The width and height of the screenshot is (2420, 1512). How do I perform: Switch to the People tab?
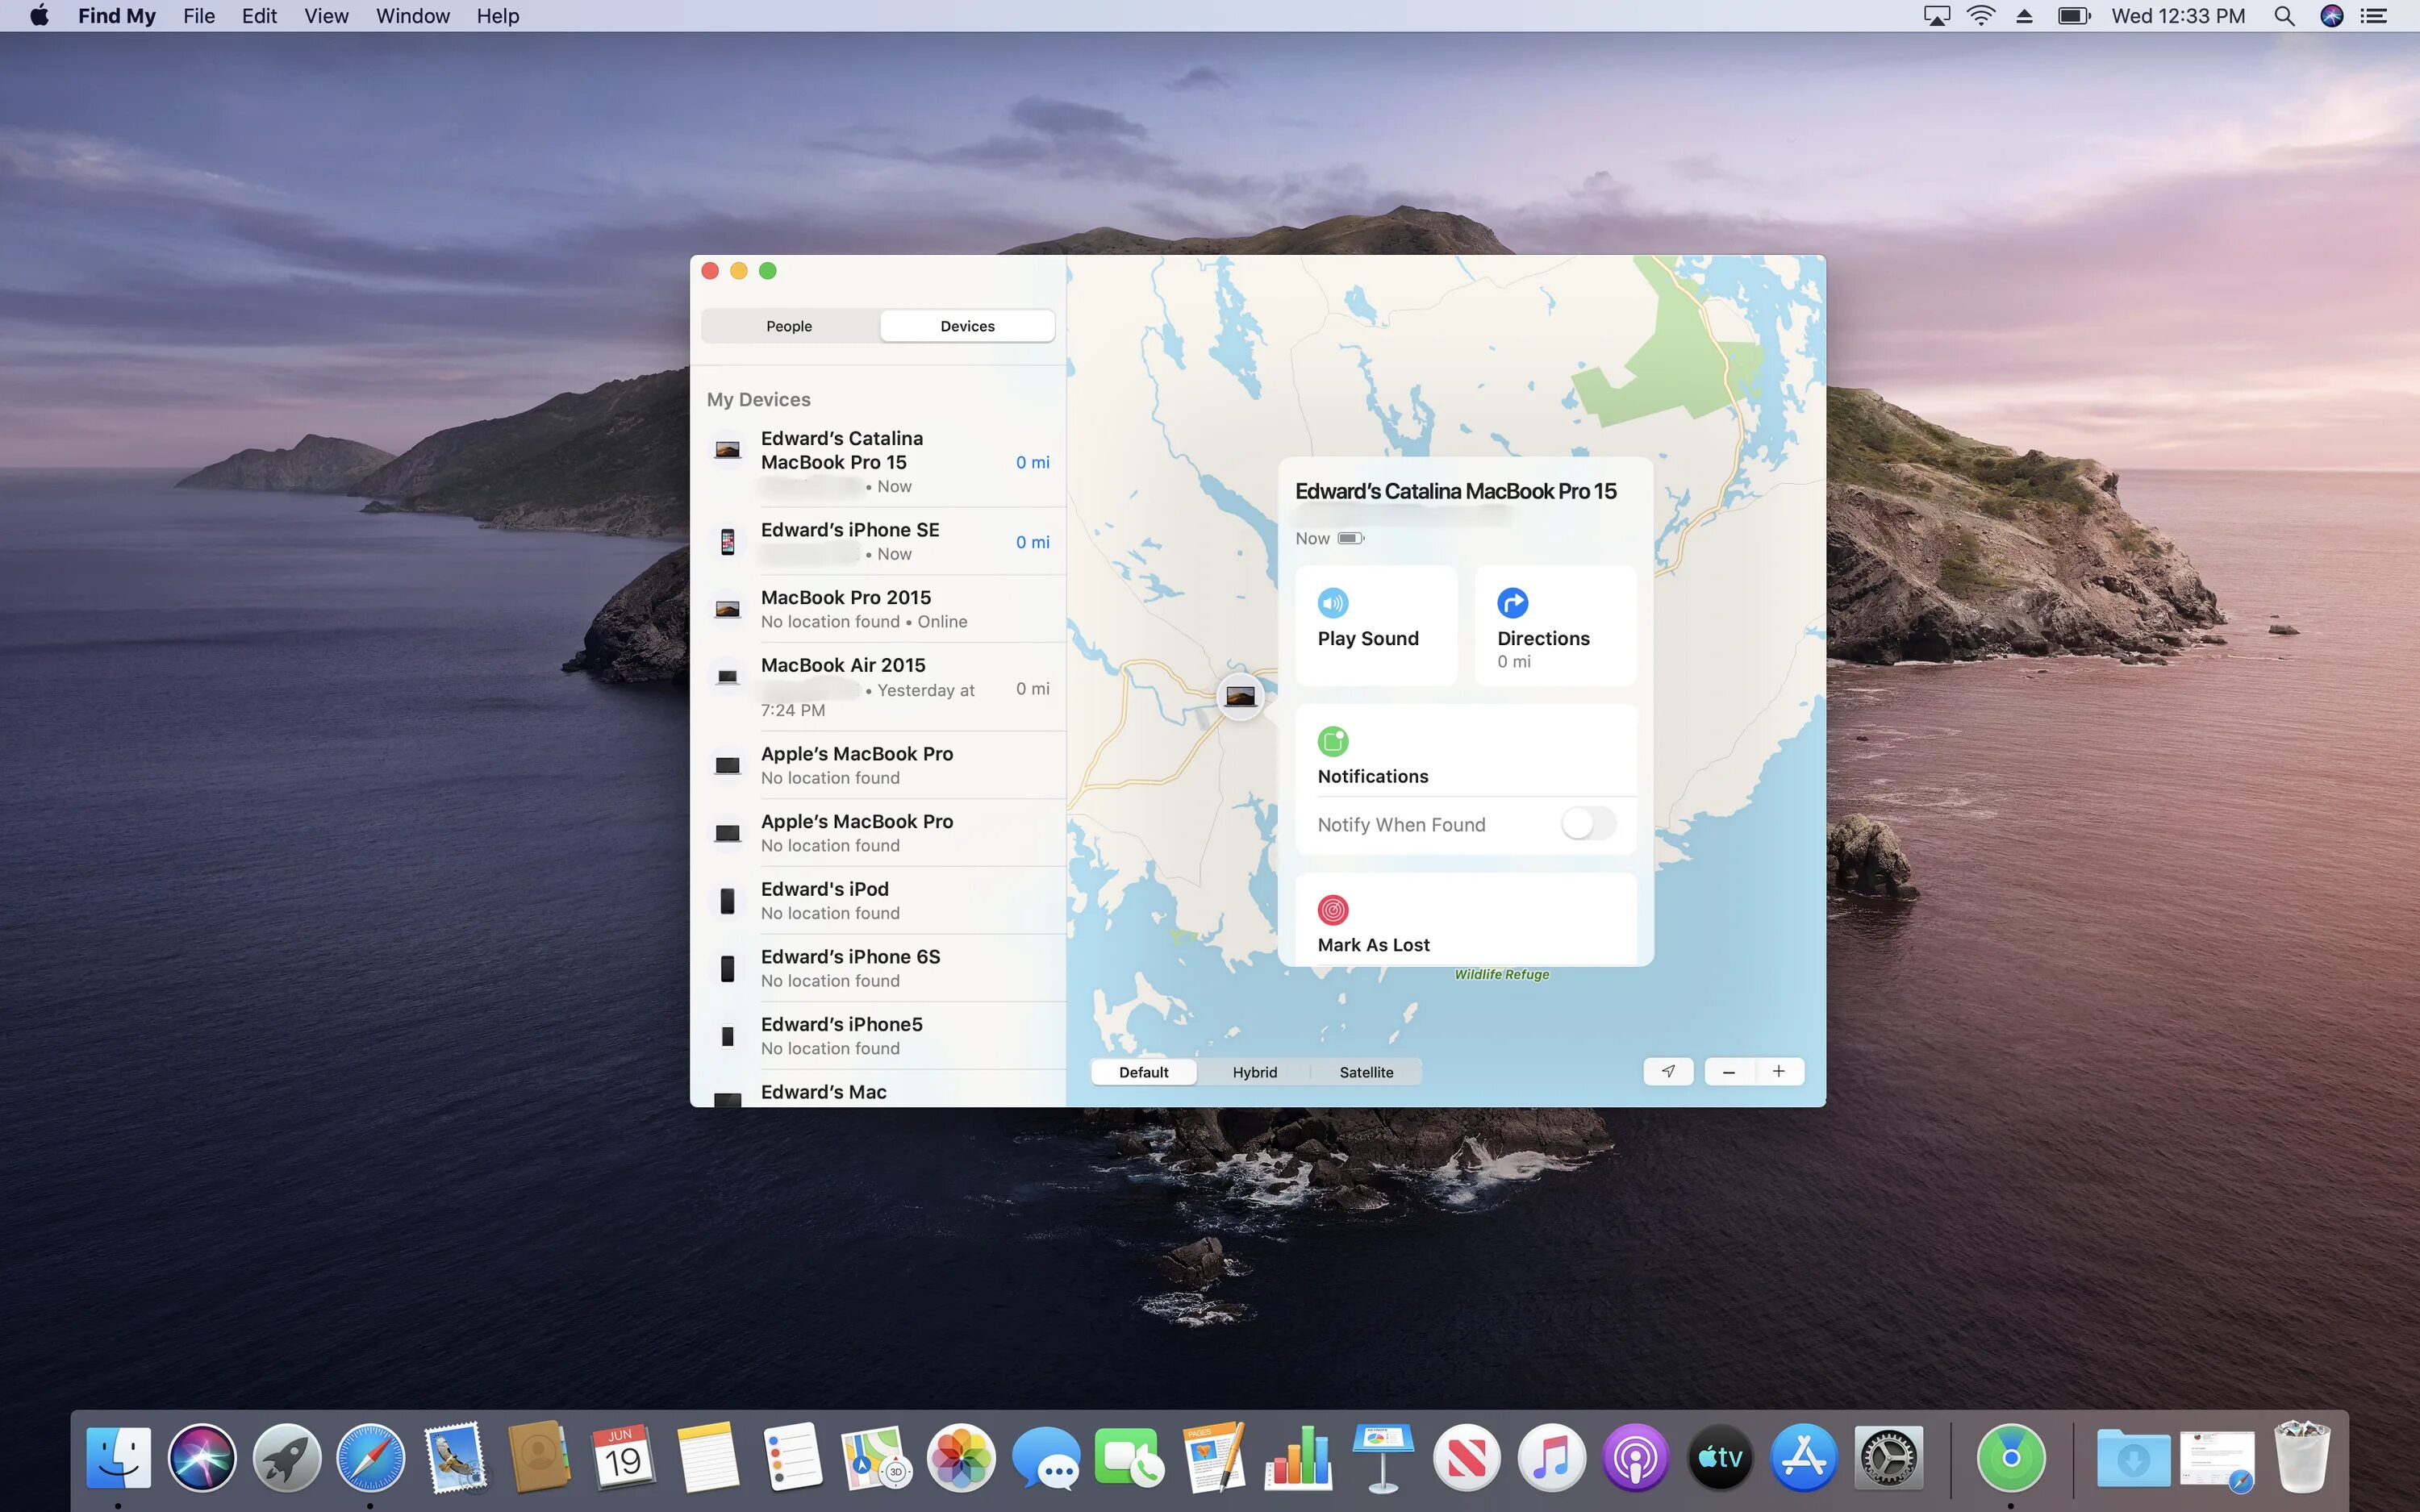coord(789,326)
